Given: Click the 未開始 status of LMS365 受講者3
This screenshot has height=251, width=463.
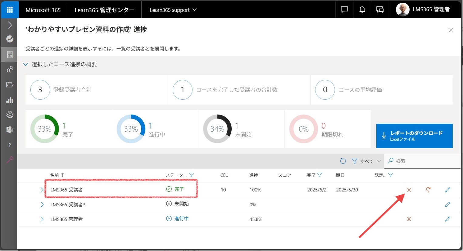Looking at the screenshot, I should (178, 204).
